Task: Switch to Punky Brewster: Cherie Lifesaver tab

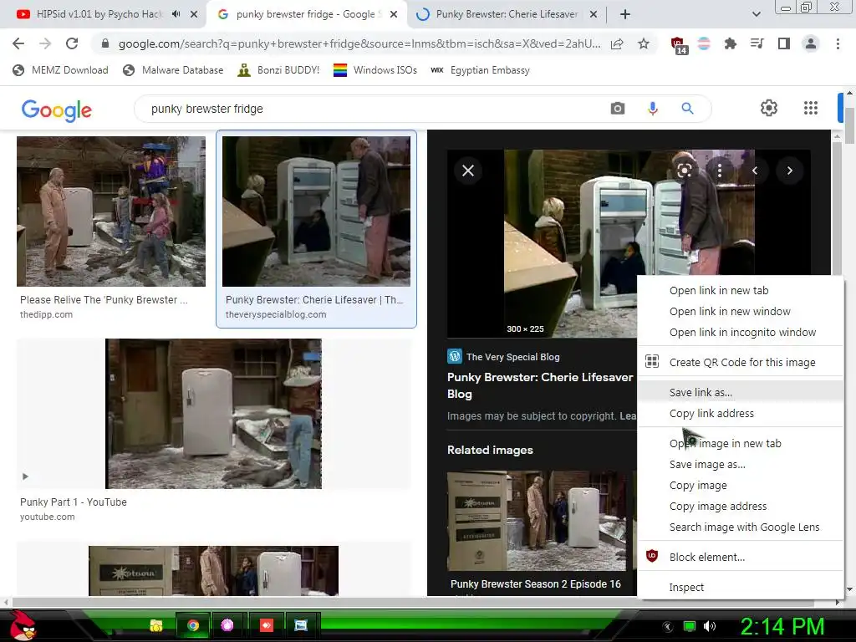Action: (507, 14)
